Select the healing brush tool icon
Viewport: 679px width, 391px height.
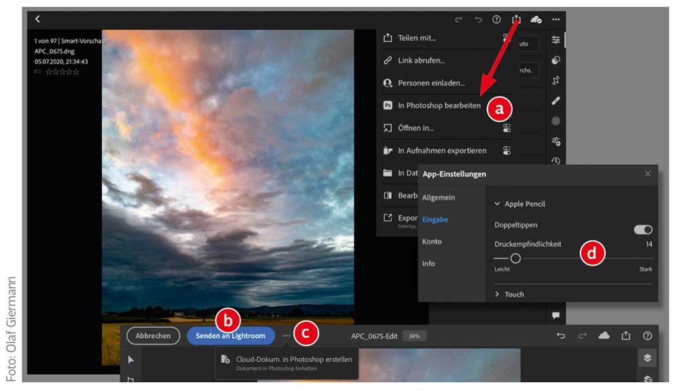[x=556, y=101]
